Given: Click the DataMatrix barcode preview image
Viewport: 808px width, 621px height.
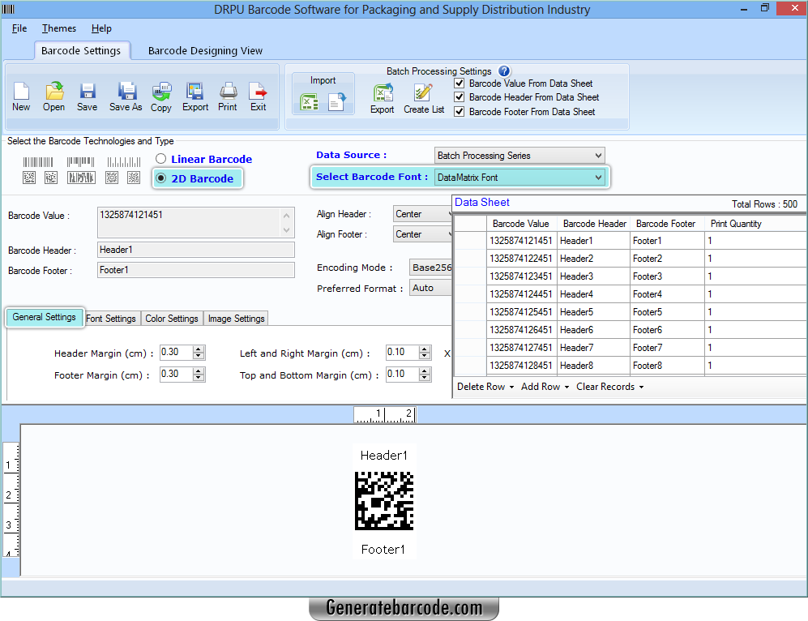Looking at the screenshot, I should coord(384,501).
